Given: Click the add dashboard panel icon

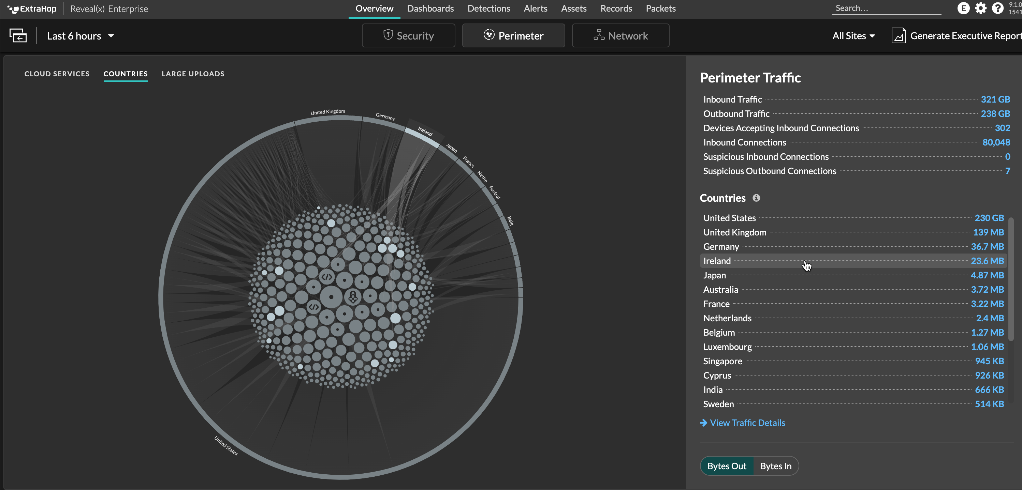Looking at the screenshot, I should tap(18, 36).
